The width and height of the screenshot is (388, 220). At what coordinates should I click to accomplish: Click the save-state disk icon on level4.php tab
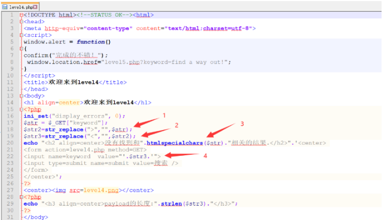[x=5, y=7]
